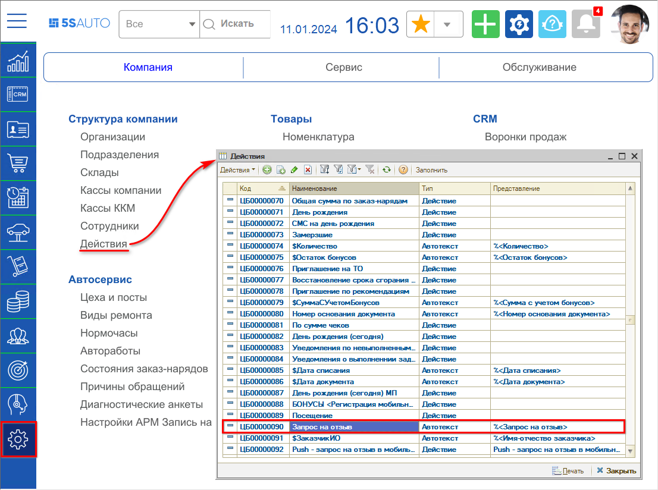Image resolution: width=658 pixels, height=490 pixels.
Task: Click the Искать search field
Action: coord(235,24)
